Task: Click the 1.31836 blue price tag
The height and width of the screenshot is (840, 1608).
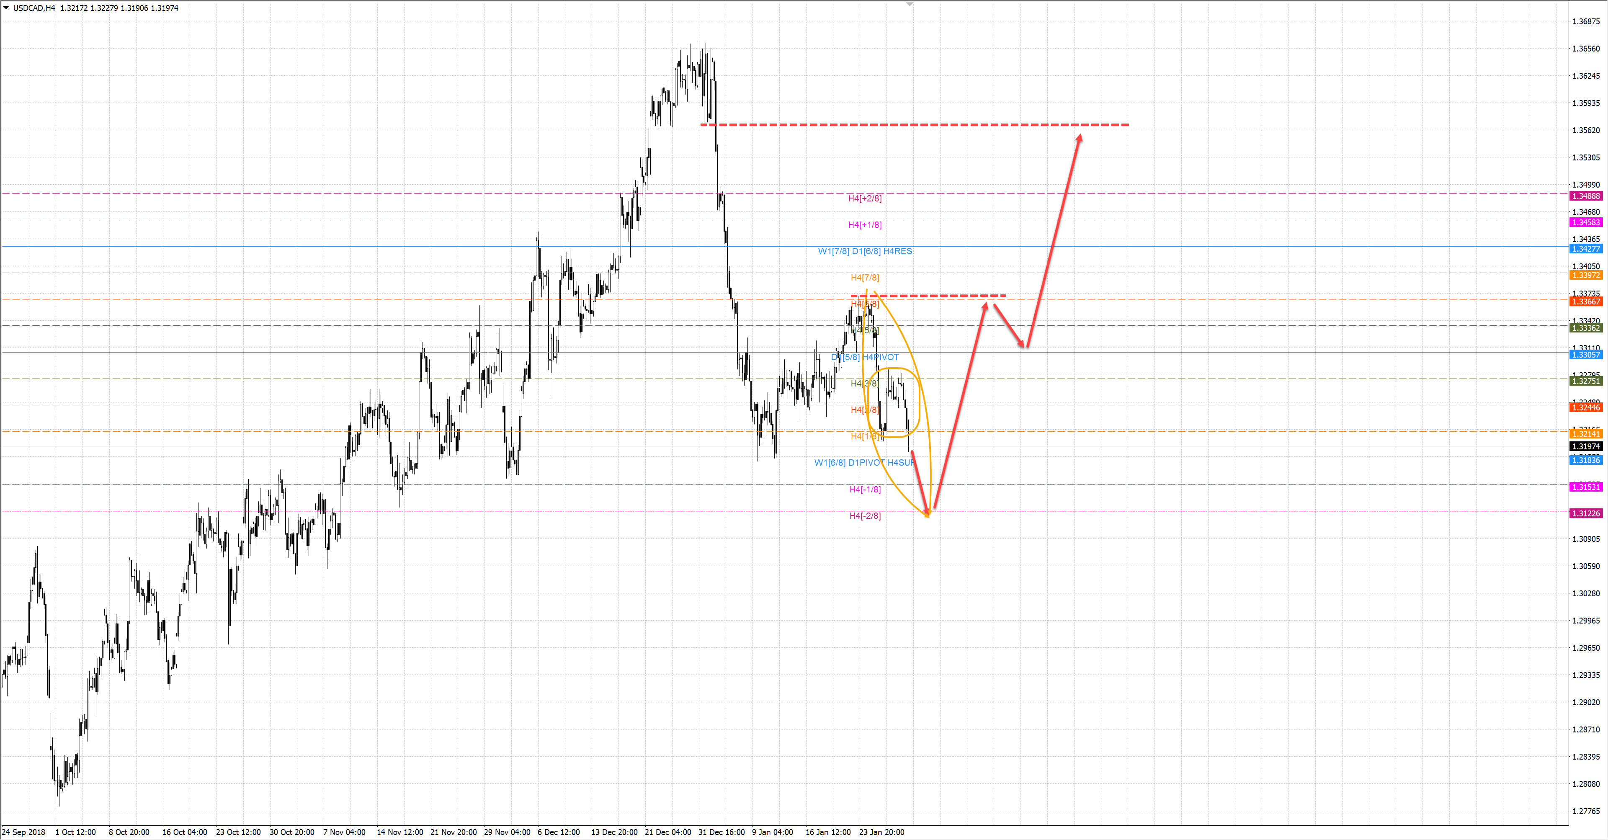Action: click(x=1585, y=460)
